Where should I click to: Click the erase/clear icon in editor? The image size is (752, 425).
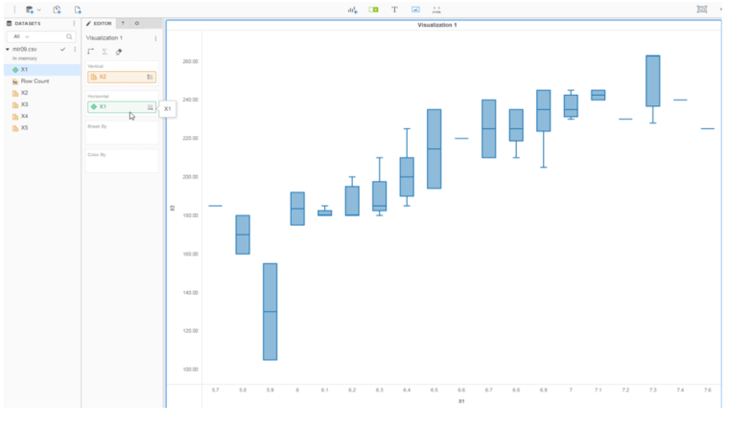pos(119,52)
